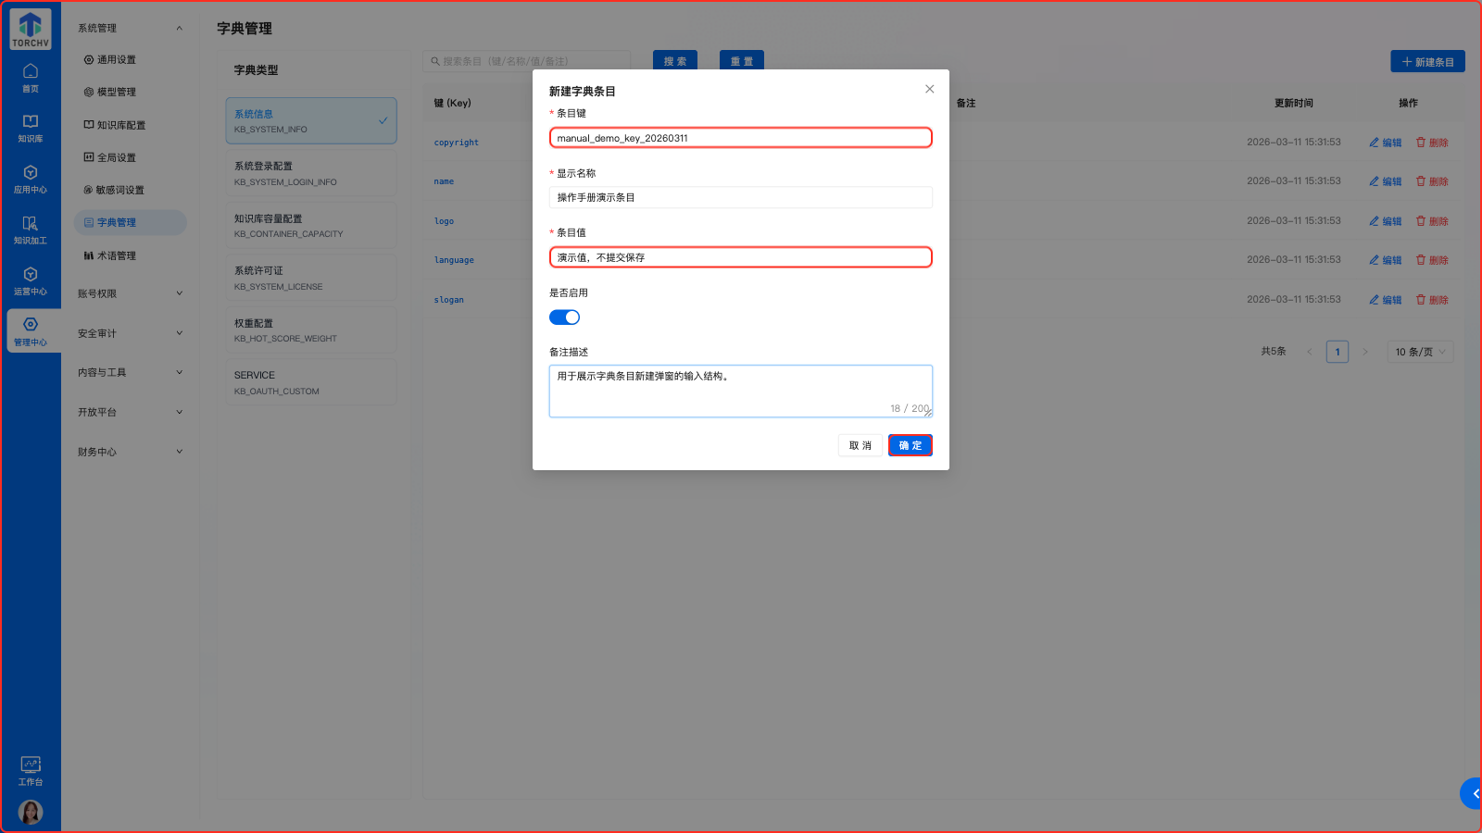Viewport: 1482px width, 833px height.
Task: Click the 备注描述 textarea
Action: [x=740, y=390]
